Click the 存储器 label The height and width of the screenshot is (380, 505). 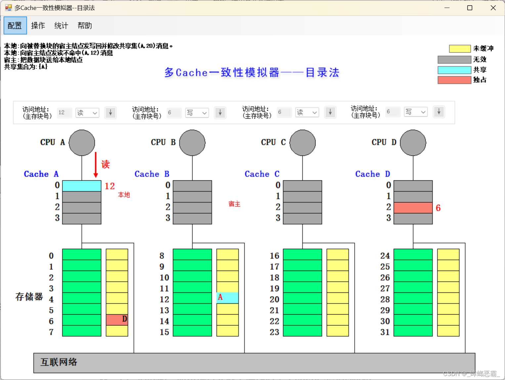[x=29, y=297]
